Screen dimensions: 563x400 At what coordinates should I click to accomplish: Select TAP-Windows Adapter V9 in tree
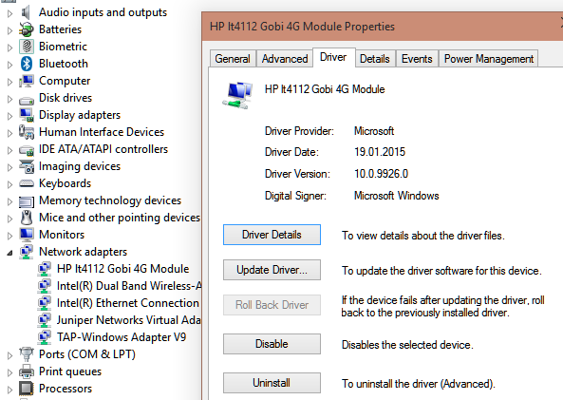tap(122, 337)
